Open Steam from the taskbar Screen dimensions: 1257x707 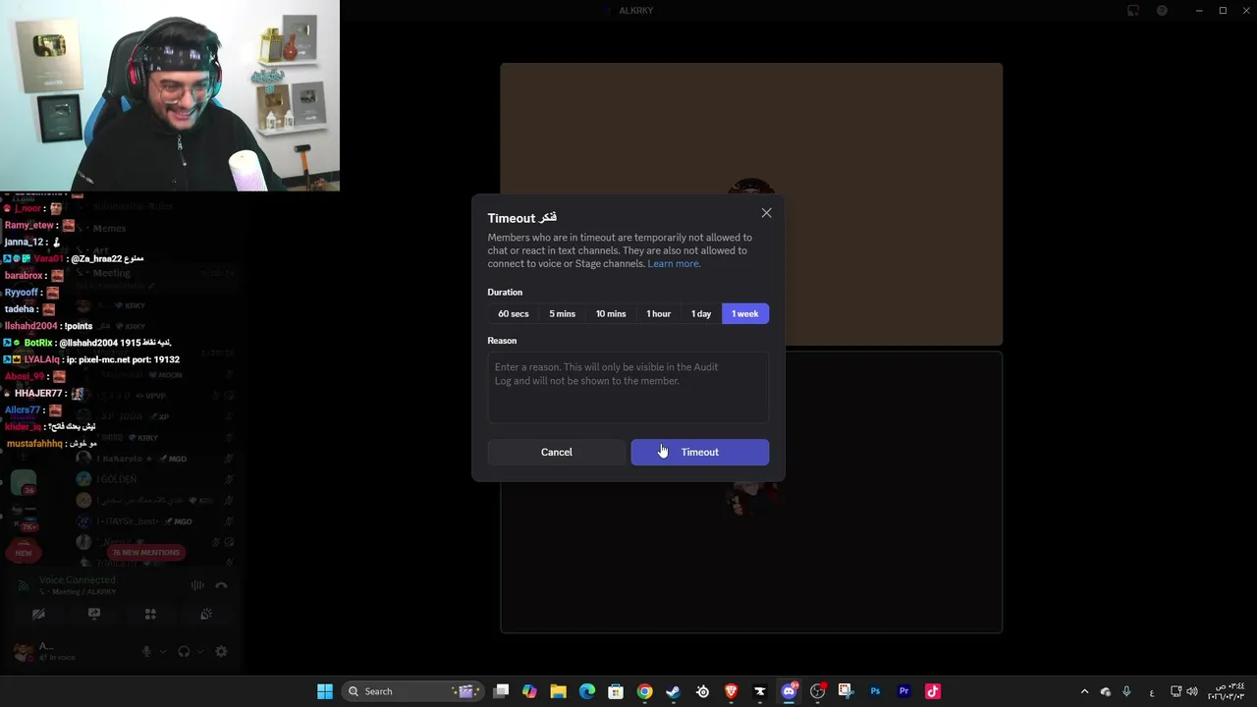point(673,691)
